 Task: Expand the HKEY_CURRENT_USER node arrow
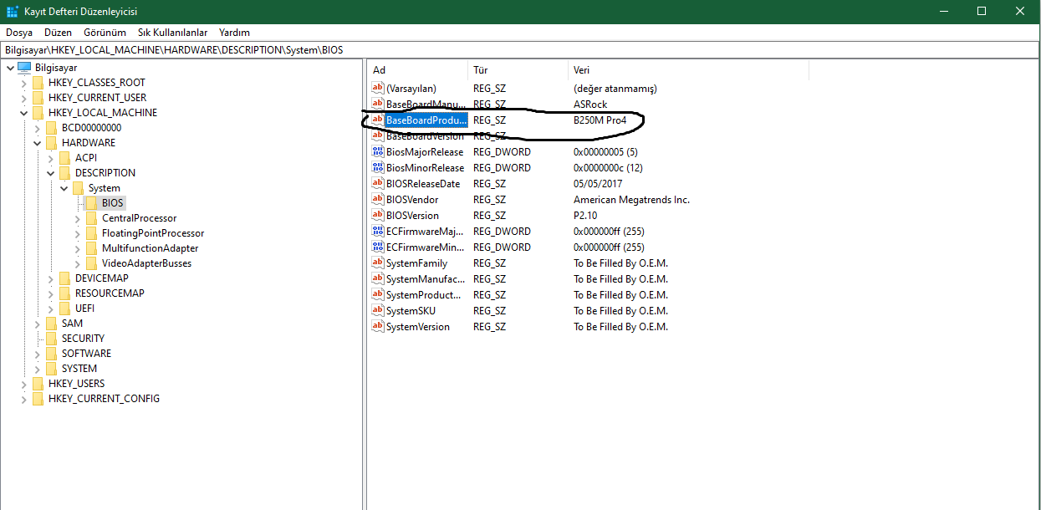[23, 98]
